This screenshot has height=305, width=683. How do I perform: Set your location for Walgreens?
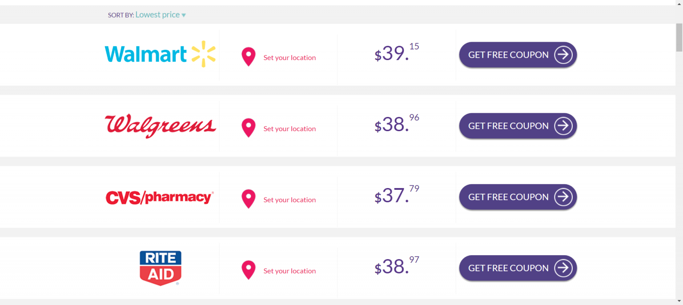tap(289, 129)
